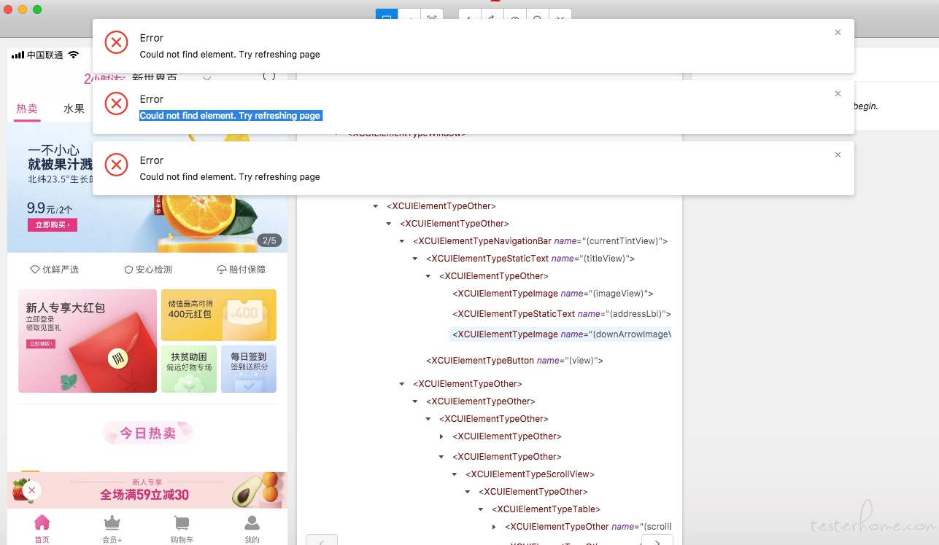Select XCUIElementTypeTable tree node

click(546, 509)
